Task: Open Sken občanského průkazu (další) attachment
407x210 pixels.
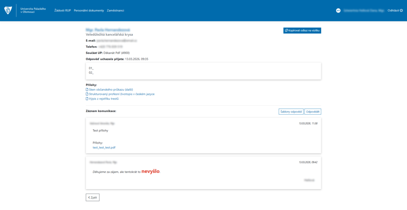Action: (111, 90)
